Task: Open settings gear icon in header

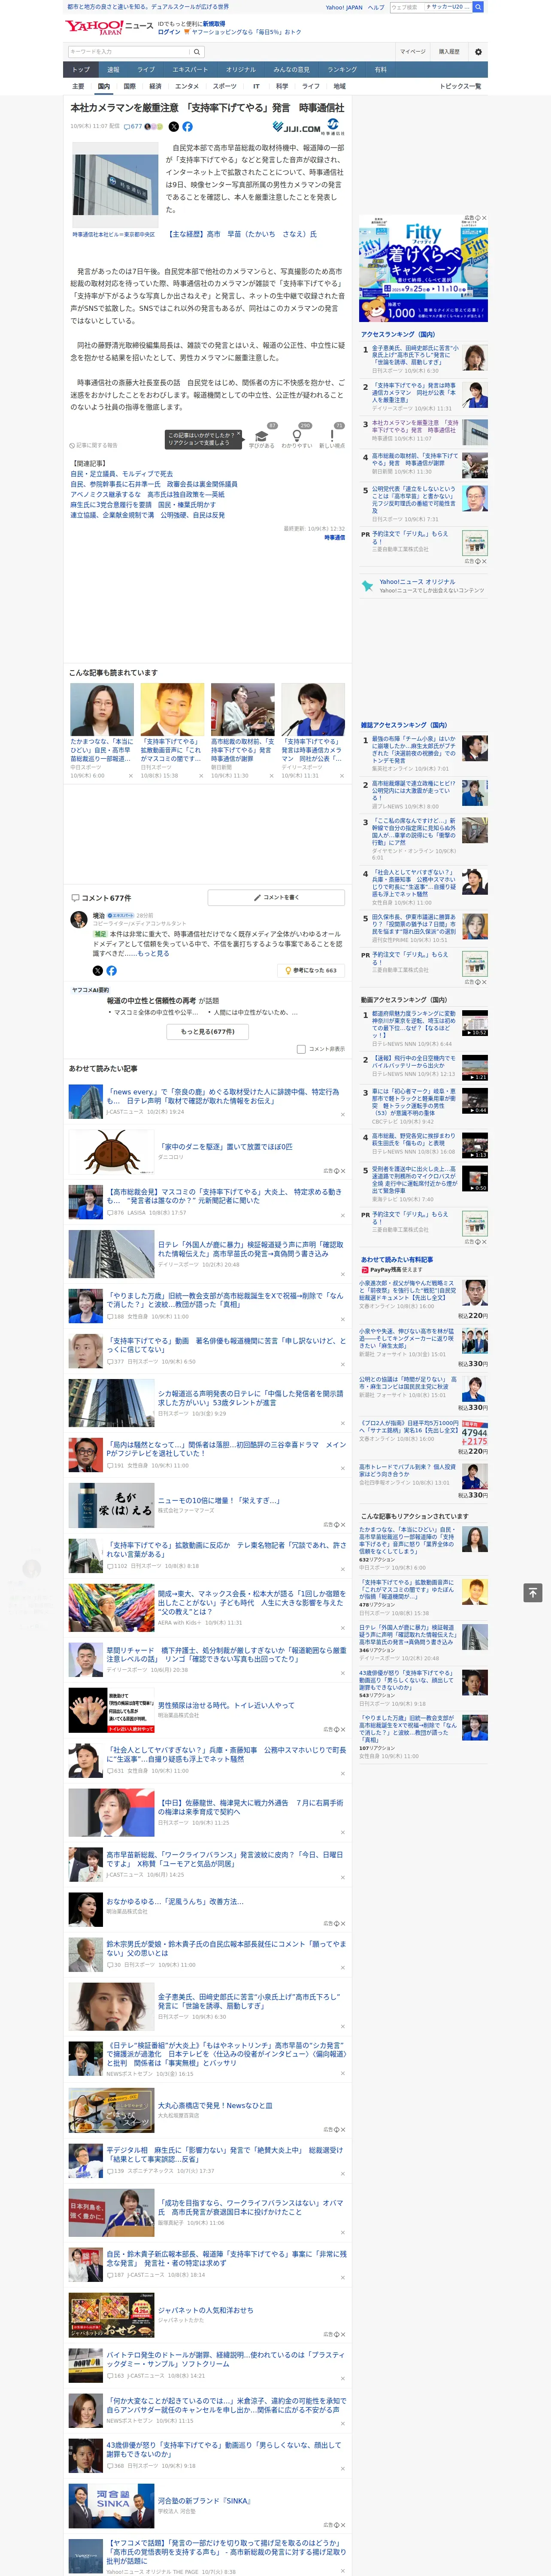Action: pyautogui.click(x=478, y=52)
